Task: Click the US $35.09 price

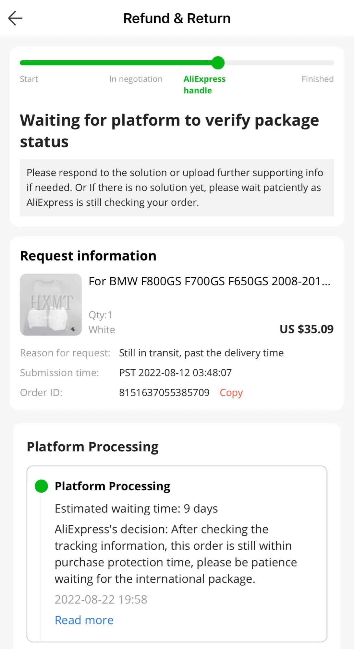Action: click(306, 329)
